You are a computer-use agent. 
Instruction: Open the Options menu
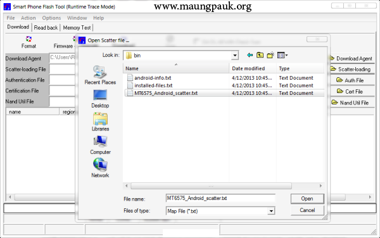point(51,18)
